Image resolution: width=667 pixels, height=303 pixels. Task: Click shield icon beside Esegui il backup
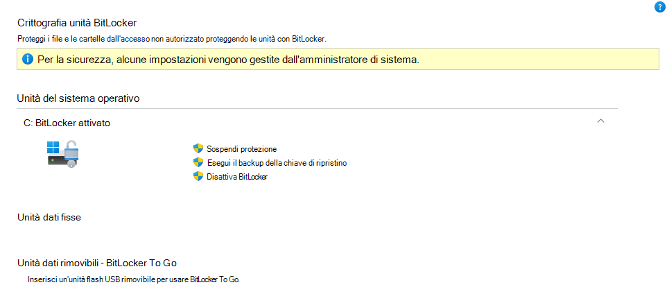[198, 162]
